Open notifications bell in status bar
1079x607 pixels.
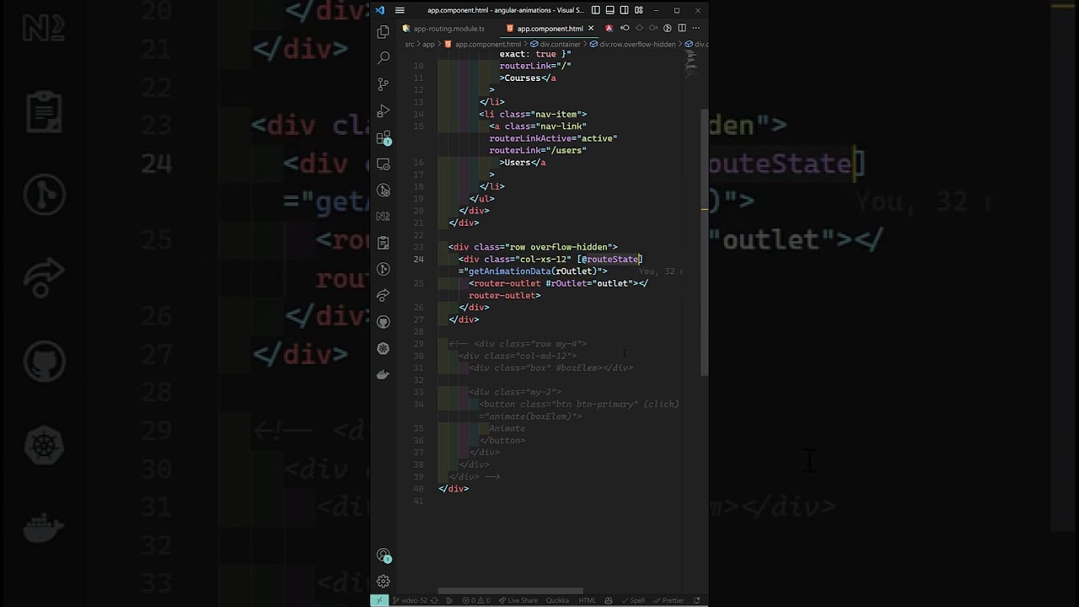coord(697,600)
